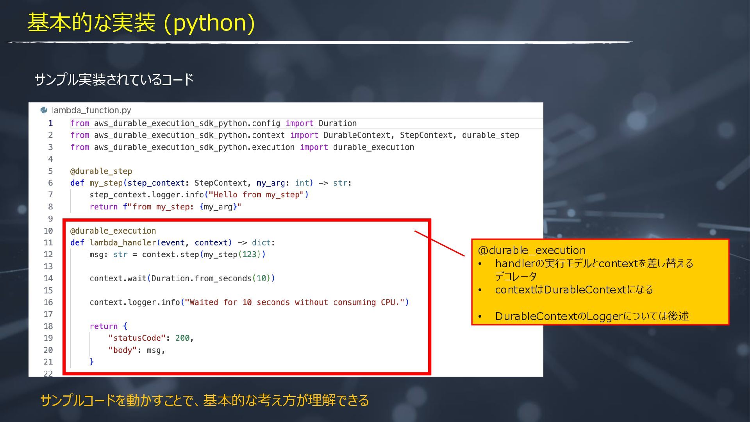This screenshot has height=422, width=750.
Task: Click durable_step import on line 2
Action: 490,135
